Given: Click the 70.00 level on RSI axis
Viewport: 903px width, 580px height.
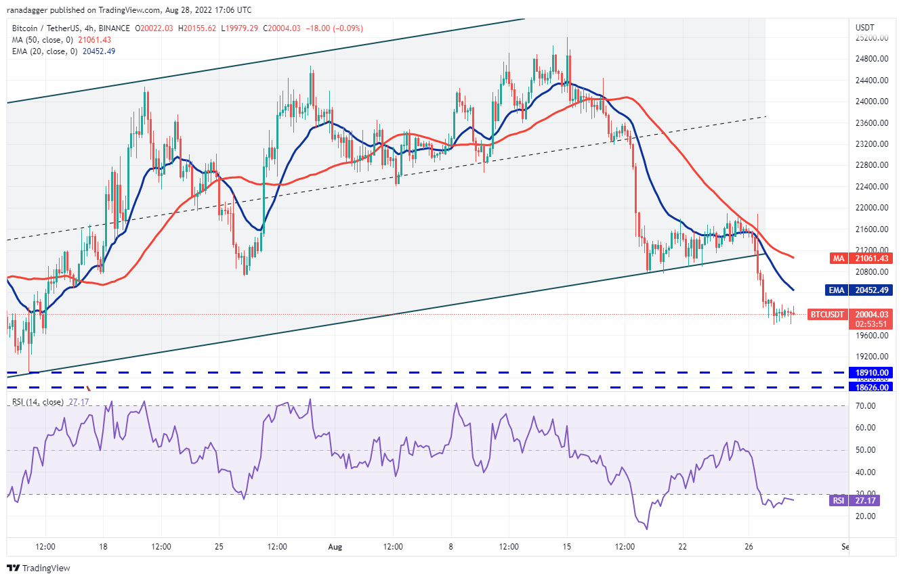Looking at the screenshot, I should [867, 406].
